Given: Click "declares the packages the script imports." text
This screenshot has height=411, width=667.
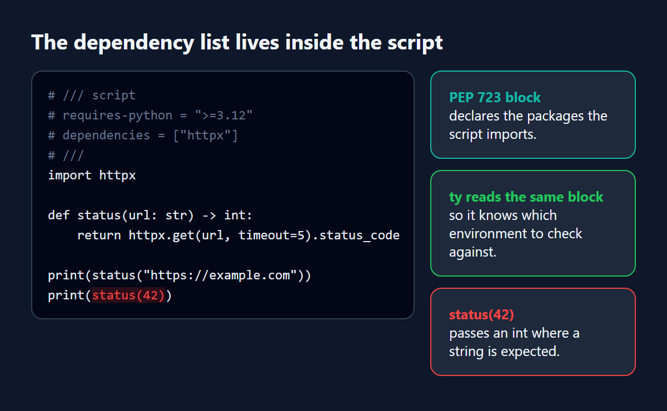Looking at the screenshot, I should coord(528,125).
